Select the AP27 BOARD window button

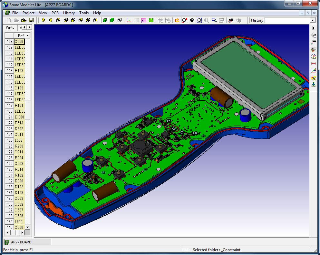27,242
